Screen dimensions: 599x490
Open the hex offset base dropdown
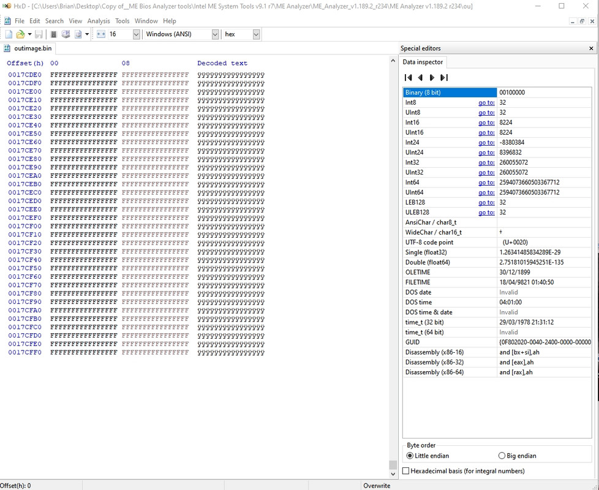(x=256, y=34)
